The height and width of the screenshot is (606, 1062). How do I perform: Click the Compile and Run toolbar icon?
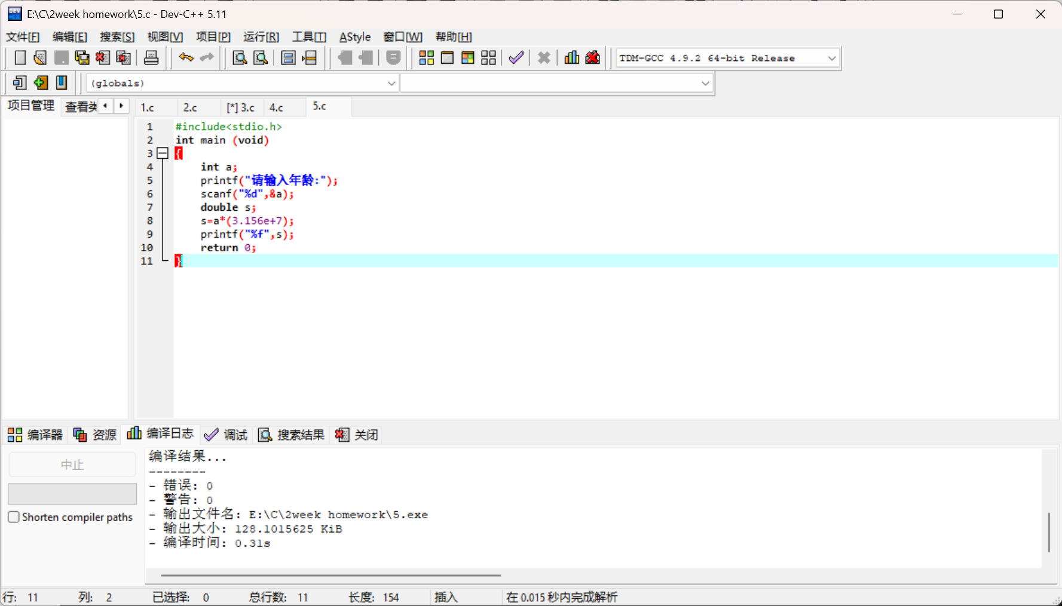[x=468, y=58]
